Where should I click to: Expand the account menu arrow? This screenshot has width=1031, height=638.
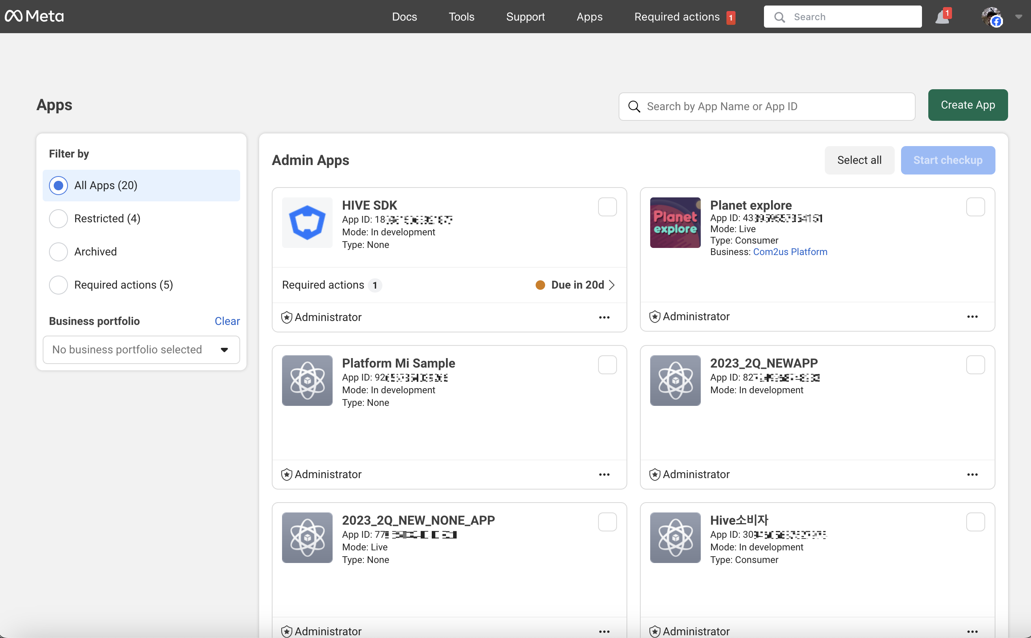point(1018,17)
